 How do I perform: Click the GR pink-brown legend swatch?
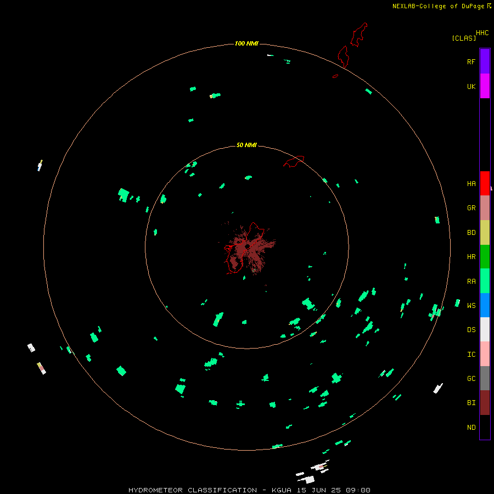click(485, 208)
